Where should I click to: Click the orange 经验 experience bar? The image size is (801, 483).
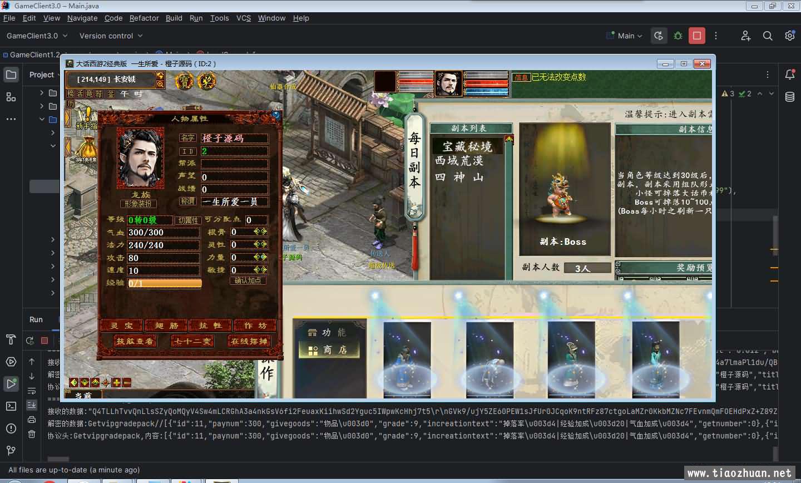coord(165,283)
